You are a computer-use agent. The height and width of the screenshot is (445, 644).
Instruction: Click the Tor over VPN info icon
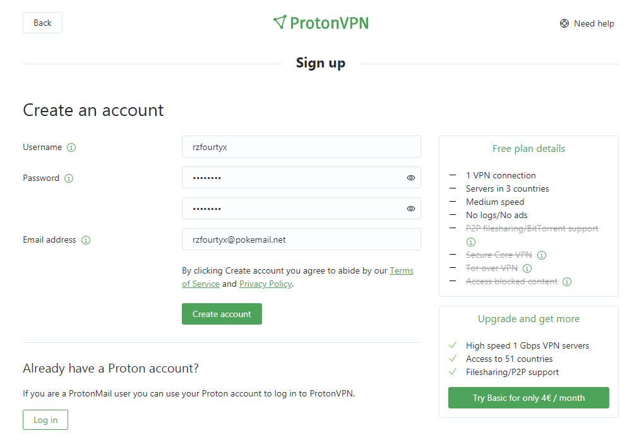(x=527, y=269)
